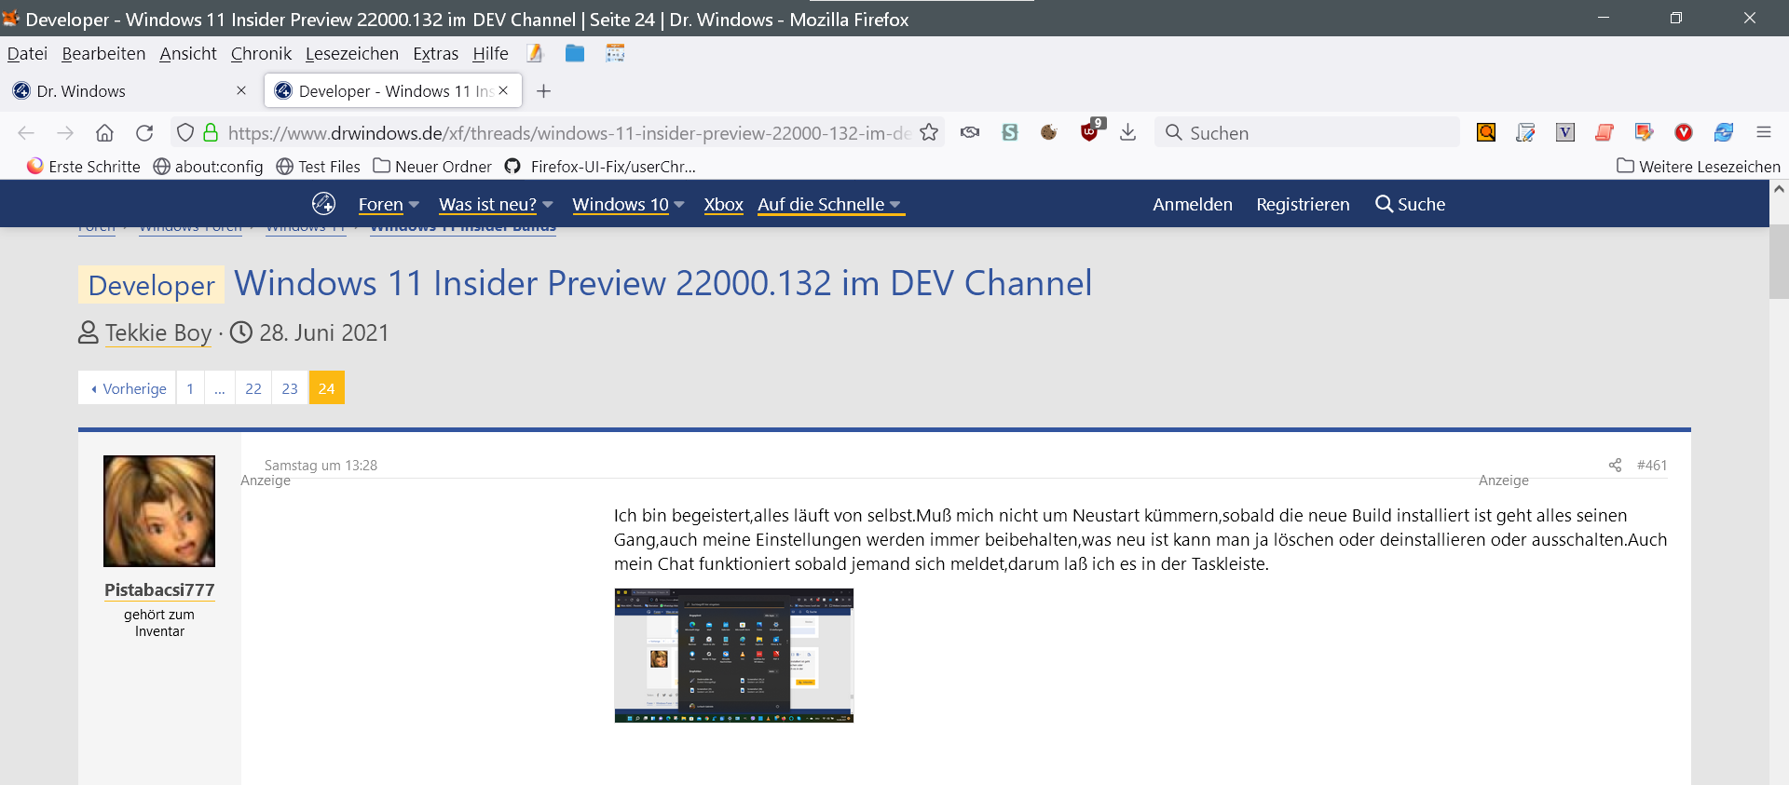
Task: Open the Extras menu
Action: pos(436,54)
